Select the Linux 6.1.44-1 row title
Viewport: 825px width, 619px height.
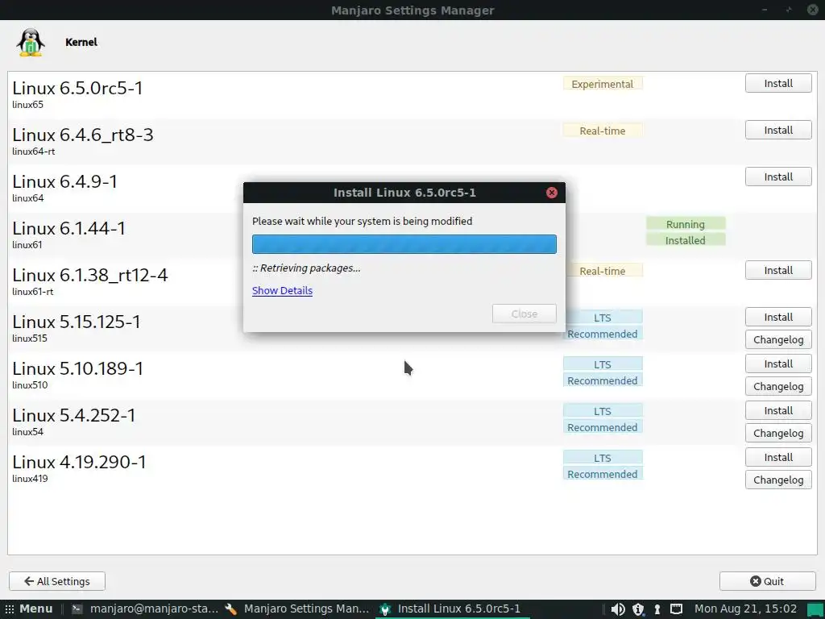pyautogui.click(x=69, y=228)
